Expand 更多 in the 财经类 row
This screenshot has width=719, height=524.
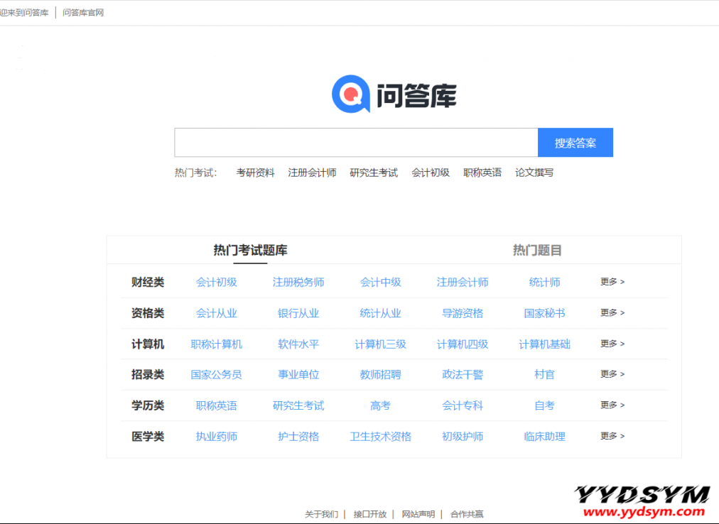point(612,282)
